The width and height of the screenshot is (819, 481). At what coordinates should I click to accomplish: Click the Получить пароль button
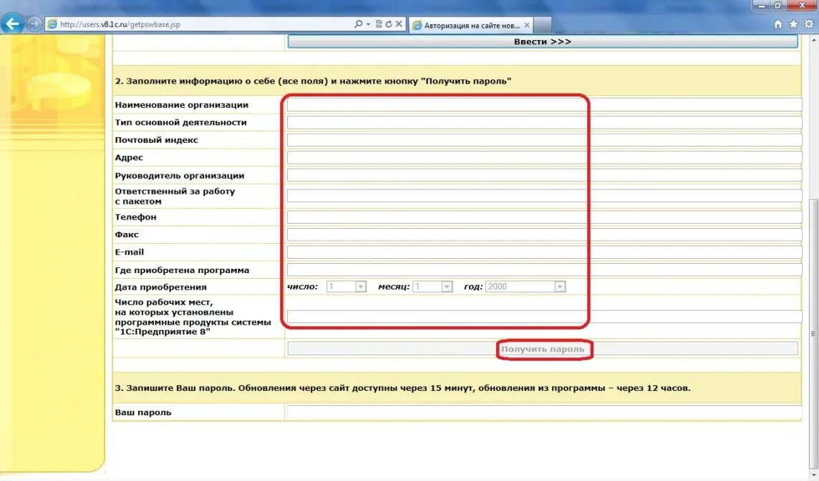[543, 349]
